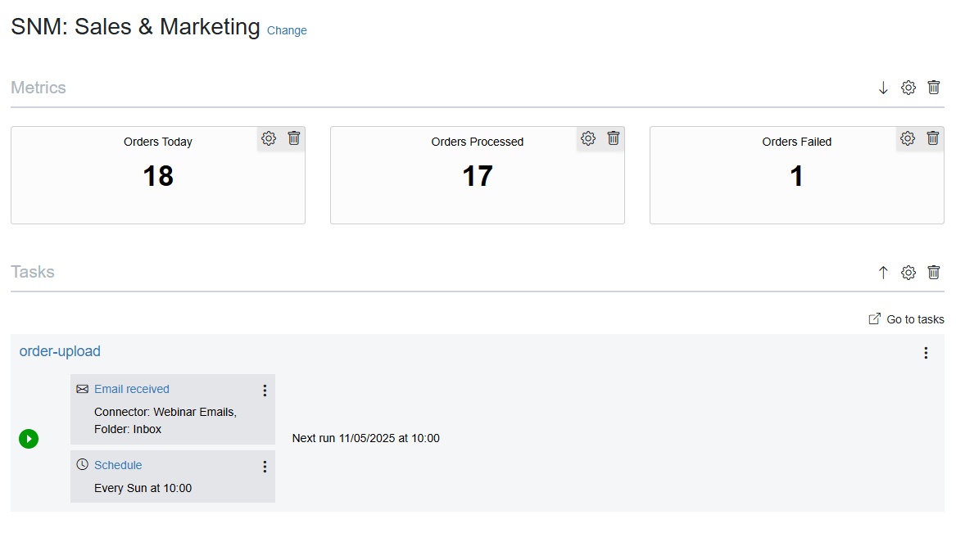
Task: Click Change link next to project name
Action: [x=287, y=30]
